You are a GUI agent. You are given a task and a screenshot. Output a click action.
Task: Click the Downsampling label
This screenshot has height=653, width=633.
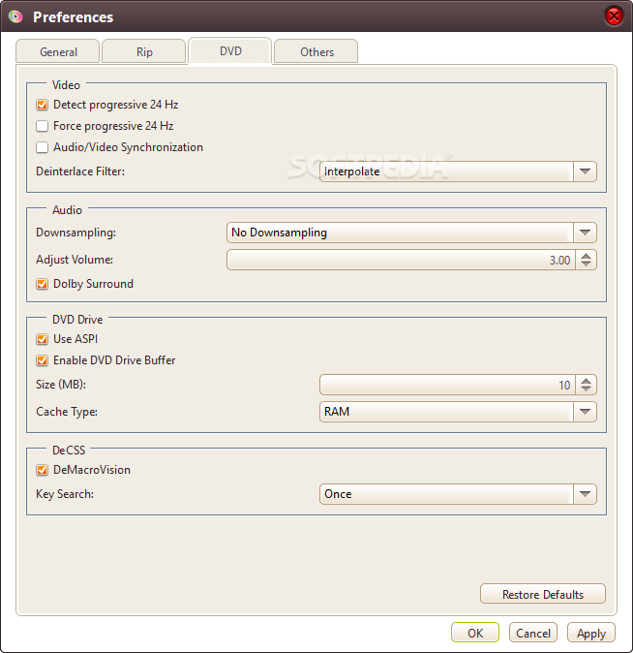(x=75, y=233)
